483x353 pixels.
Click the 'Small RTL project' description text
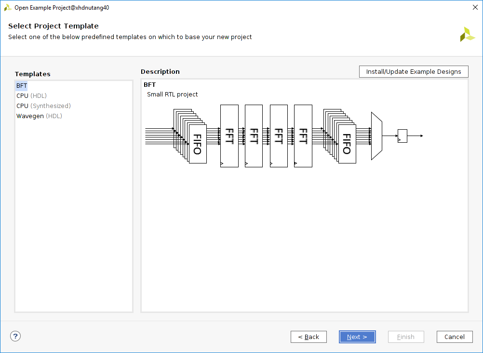point(172,94)
